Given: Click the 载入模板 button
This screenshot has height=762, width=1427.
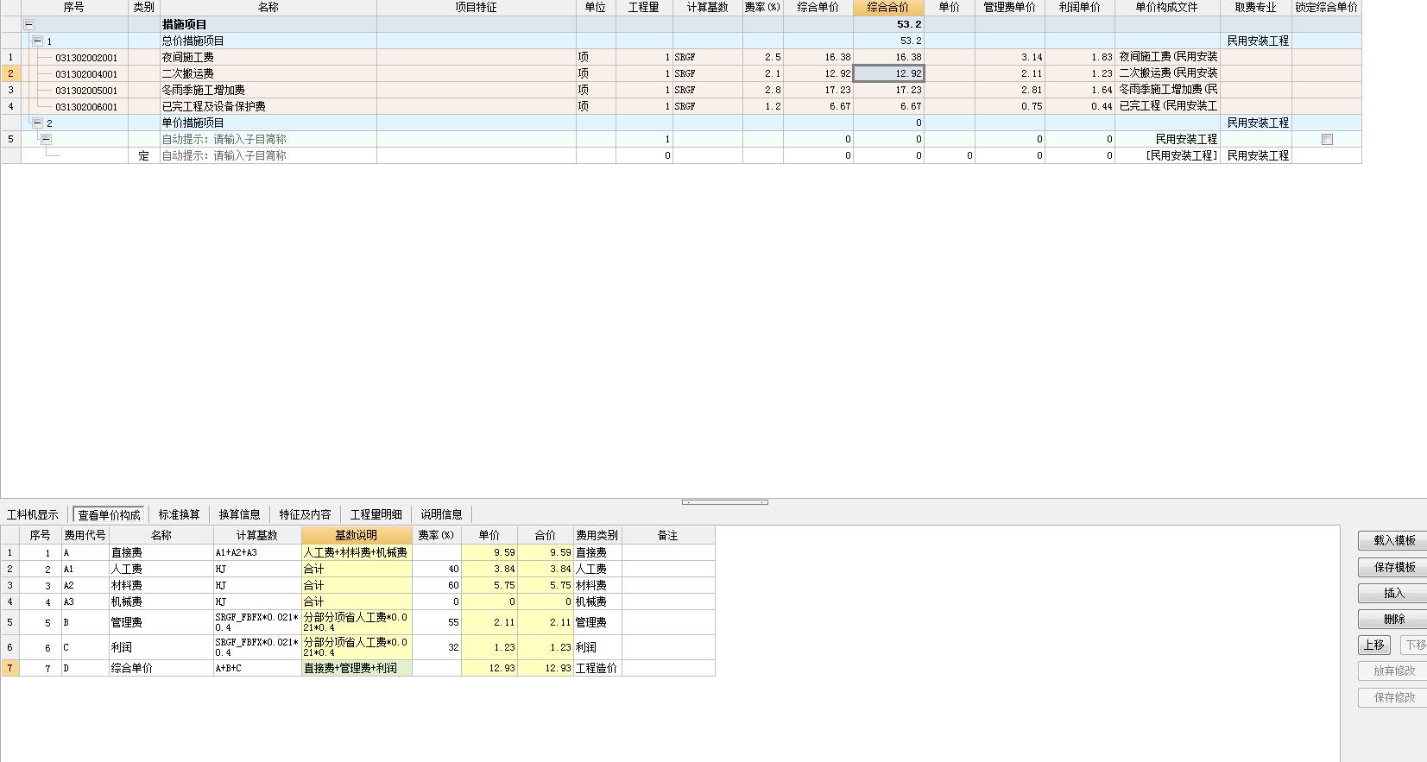Looking at the screenshot, I should [x=1392, y=540].
